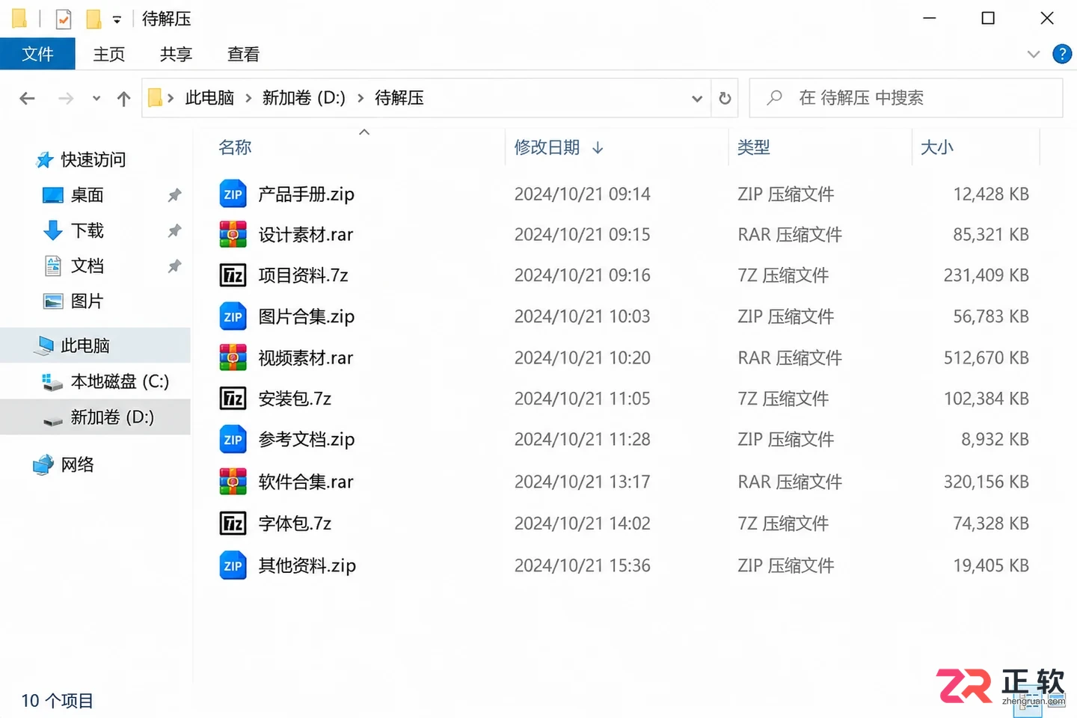Click the RAR icon of 软件合集.rar
1077x718 pixels.
click(x=233, y=482)
